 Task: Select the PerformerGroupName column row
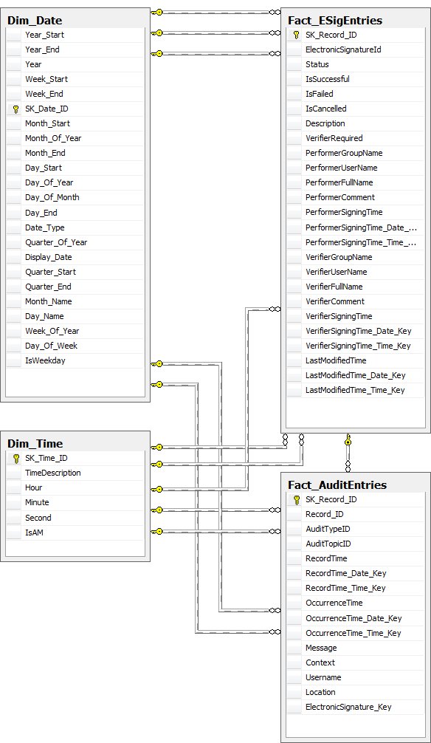pos(355,153)
